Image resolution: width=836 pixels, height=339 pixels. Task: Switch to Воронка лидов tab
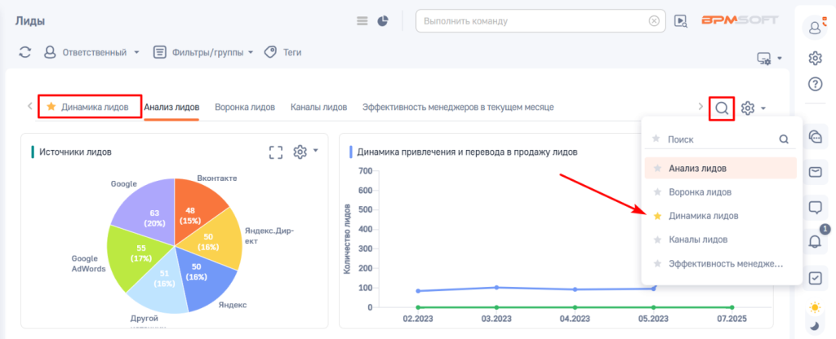(x=245, y=107)
